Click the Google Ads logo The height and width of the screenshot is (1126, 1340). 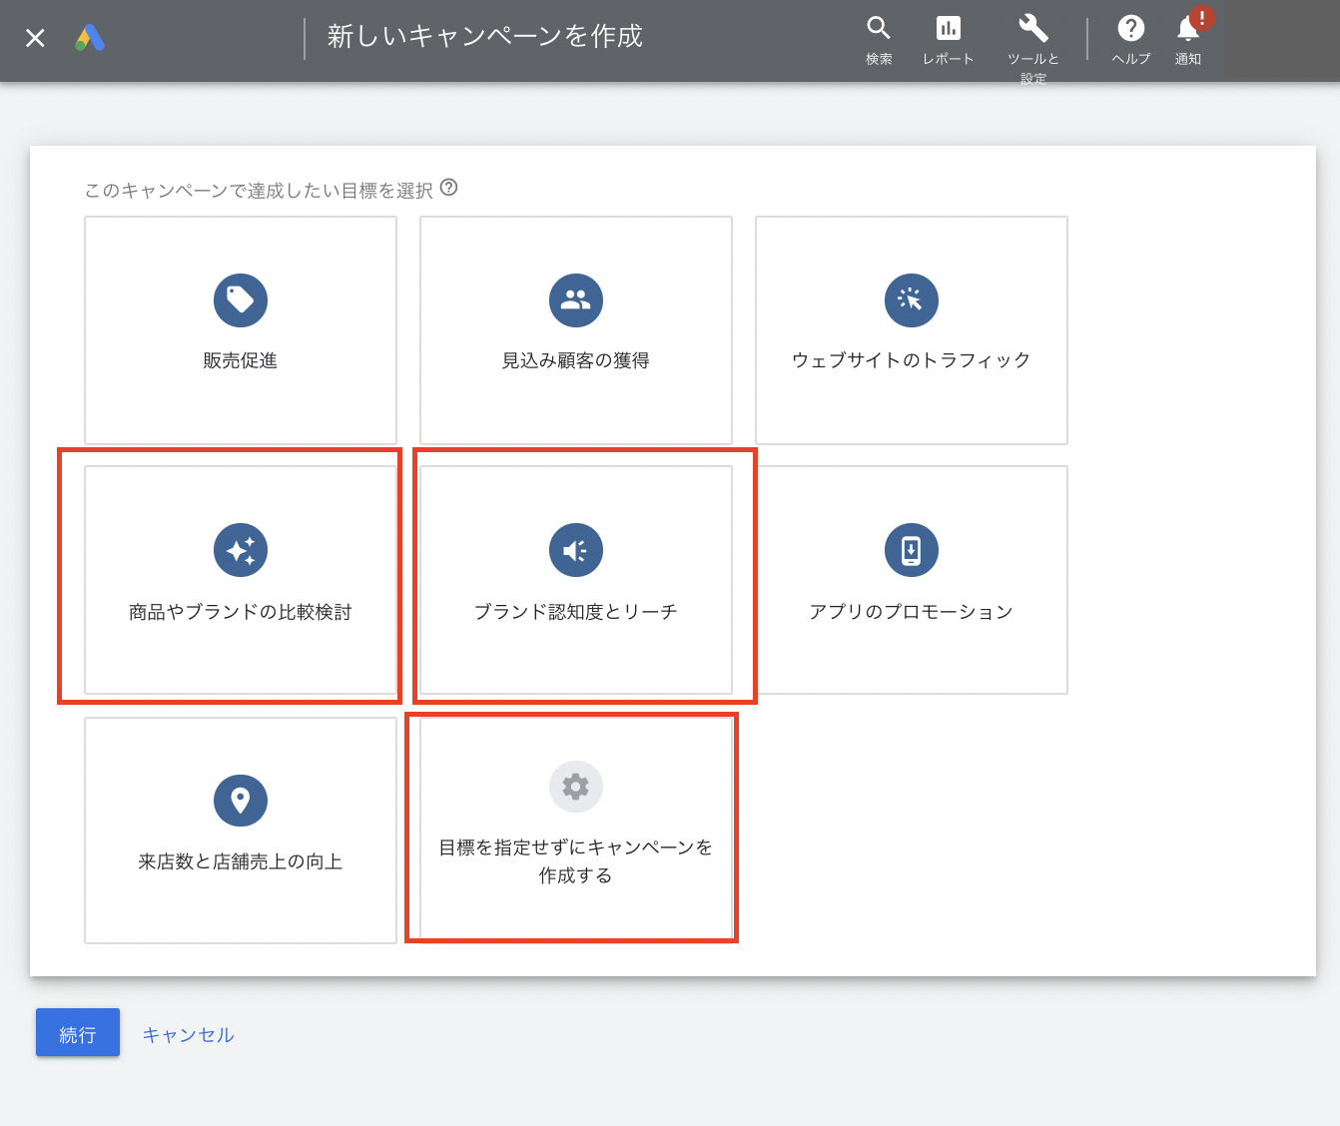(90, 39)
